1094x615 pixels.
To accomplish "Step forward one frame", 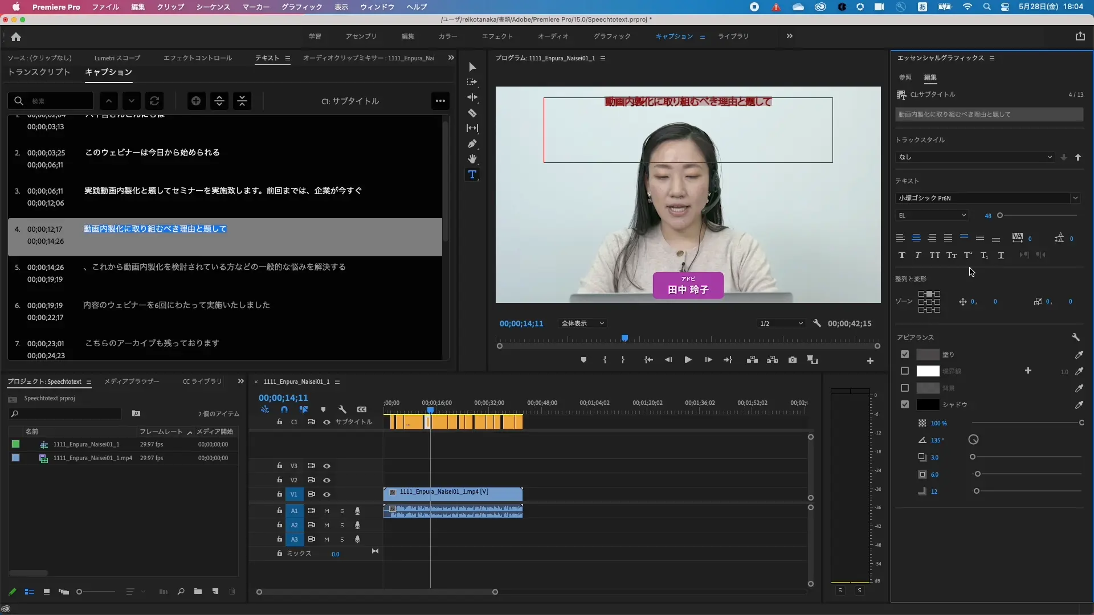I will coord(708,360).
